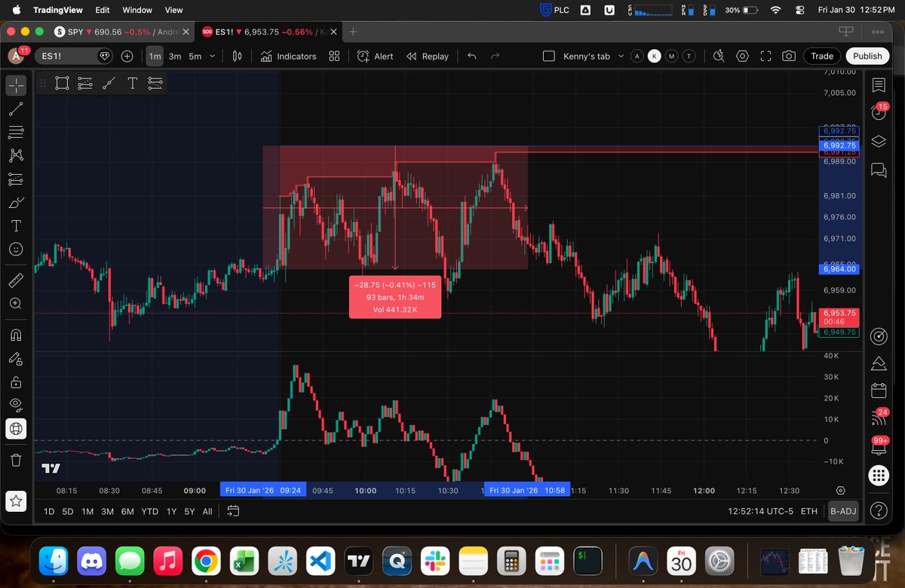This screenshot has height=588, width=905.
Task: Open notifications bell with 99+ badge
Action: tap(879, 446)
